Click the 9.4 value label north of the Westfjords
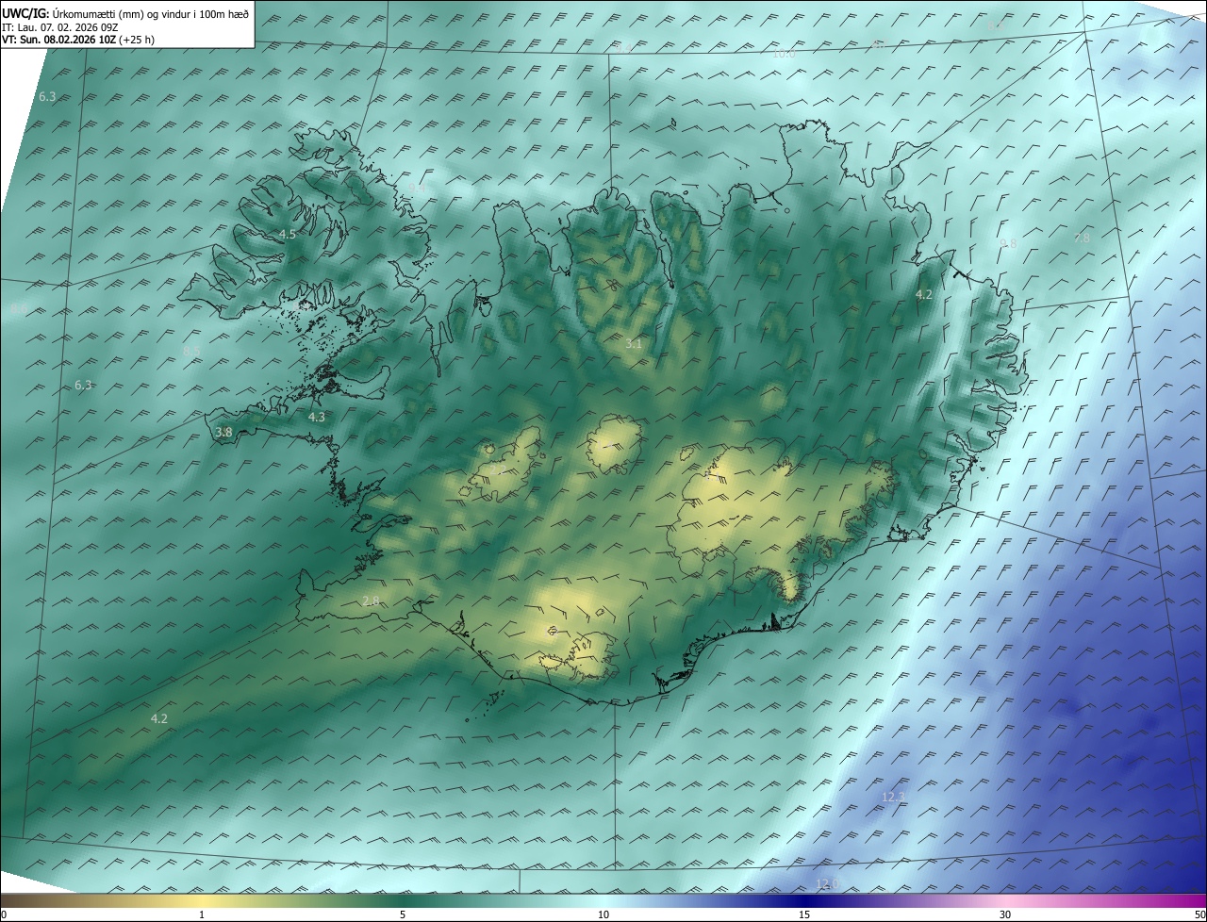 tap(418, 189)
